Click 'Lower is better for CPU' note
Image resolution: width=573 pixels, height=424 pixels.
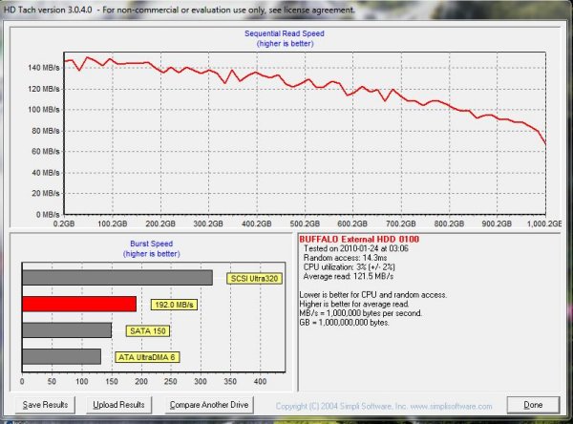(x=372, y=295)
